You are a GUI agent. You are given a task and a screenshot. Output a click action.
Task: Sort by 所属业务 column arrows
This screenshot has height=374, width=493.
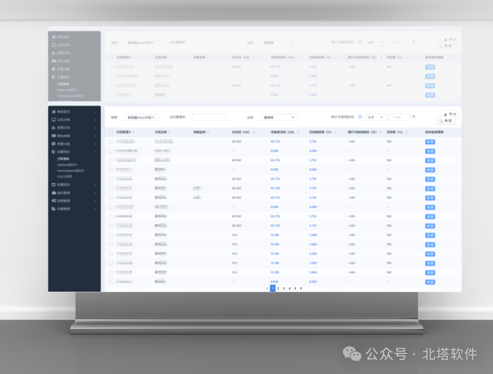tap(208, 132)
